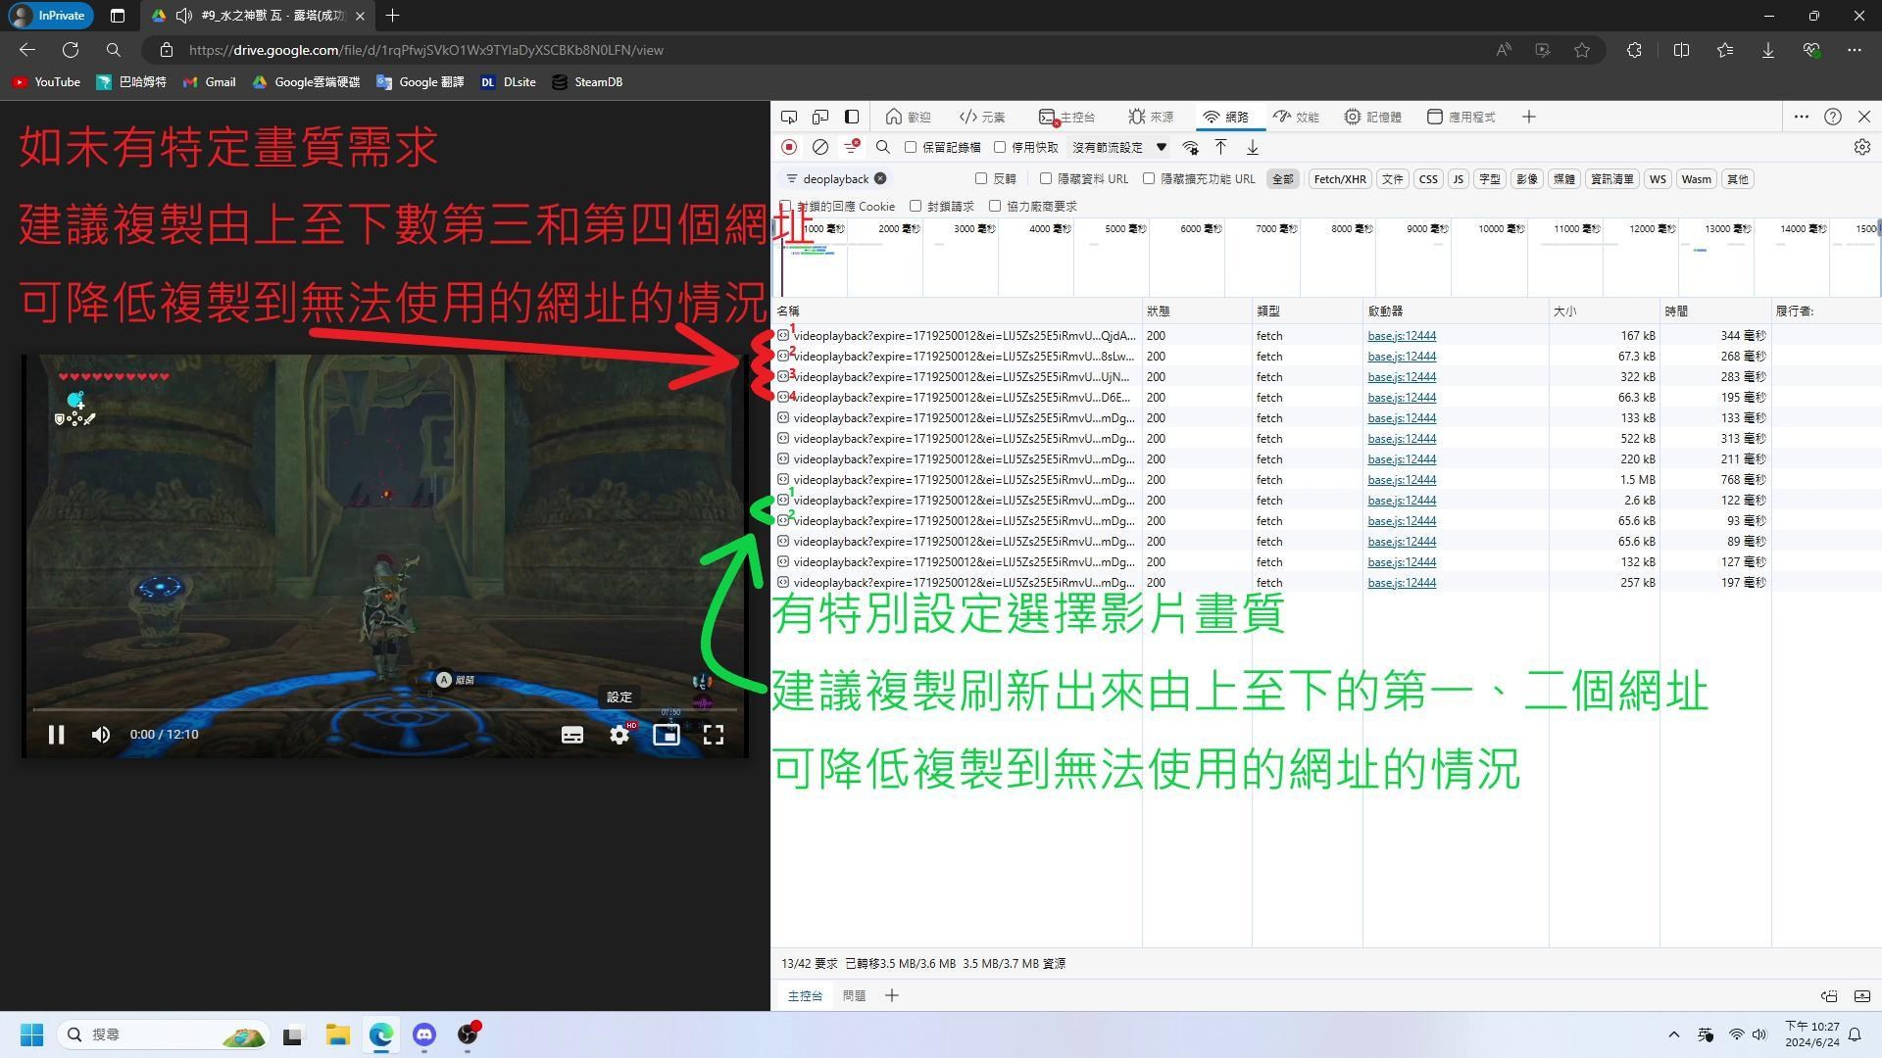Open network settings gear icon
This screenshot has height=1058, width=1882.
coord(1862,147)
